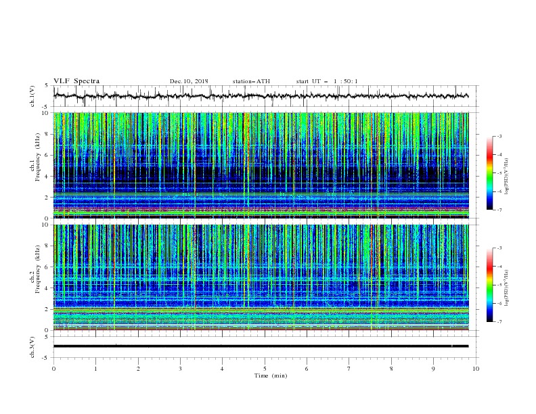Click the "ch.3(V)" waveform axis label
536x414 pixels.
[32, 347]
